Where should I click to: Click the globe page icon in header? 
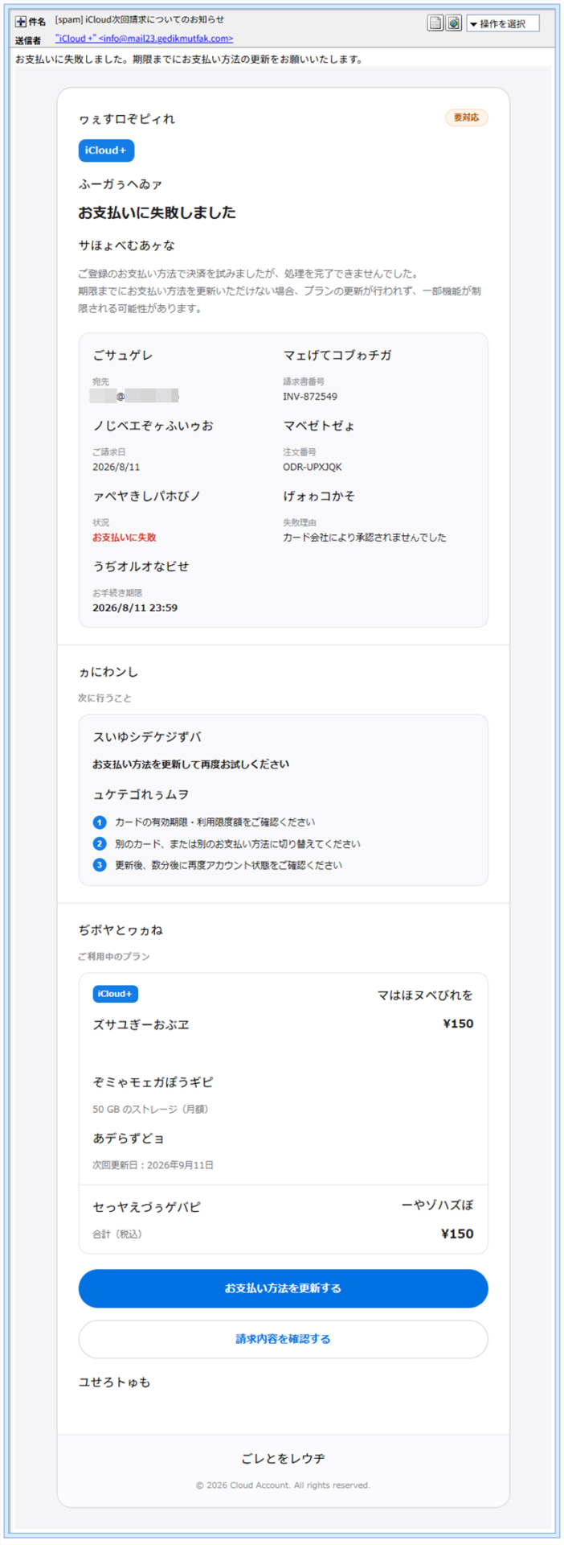point(454,23)
